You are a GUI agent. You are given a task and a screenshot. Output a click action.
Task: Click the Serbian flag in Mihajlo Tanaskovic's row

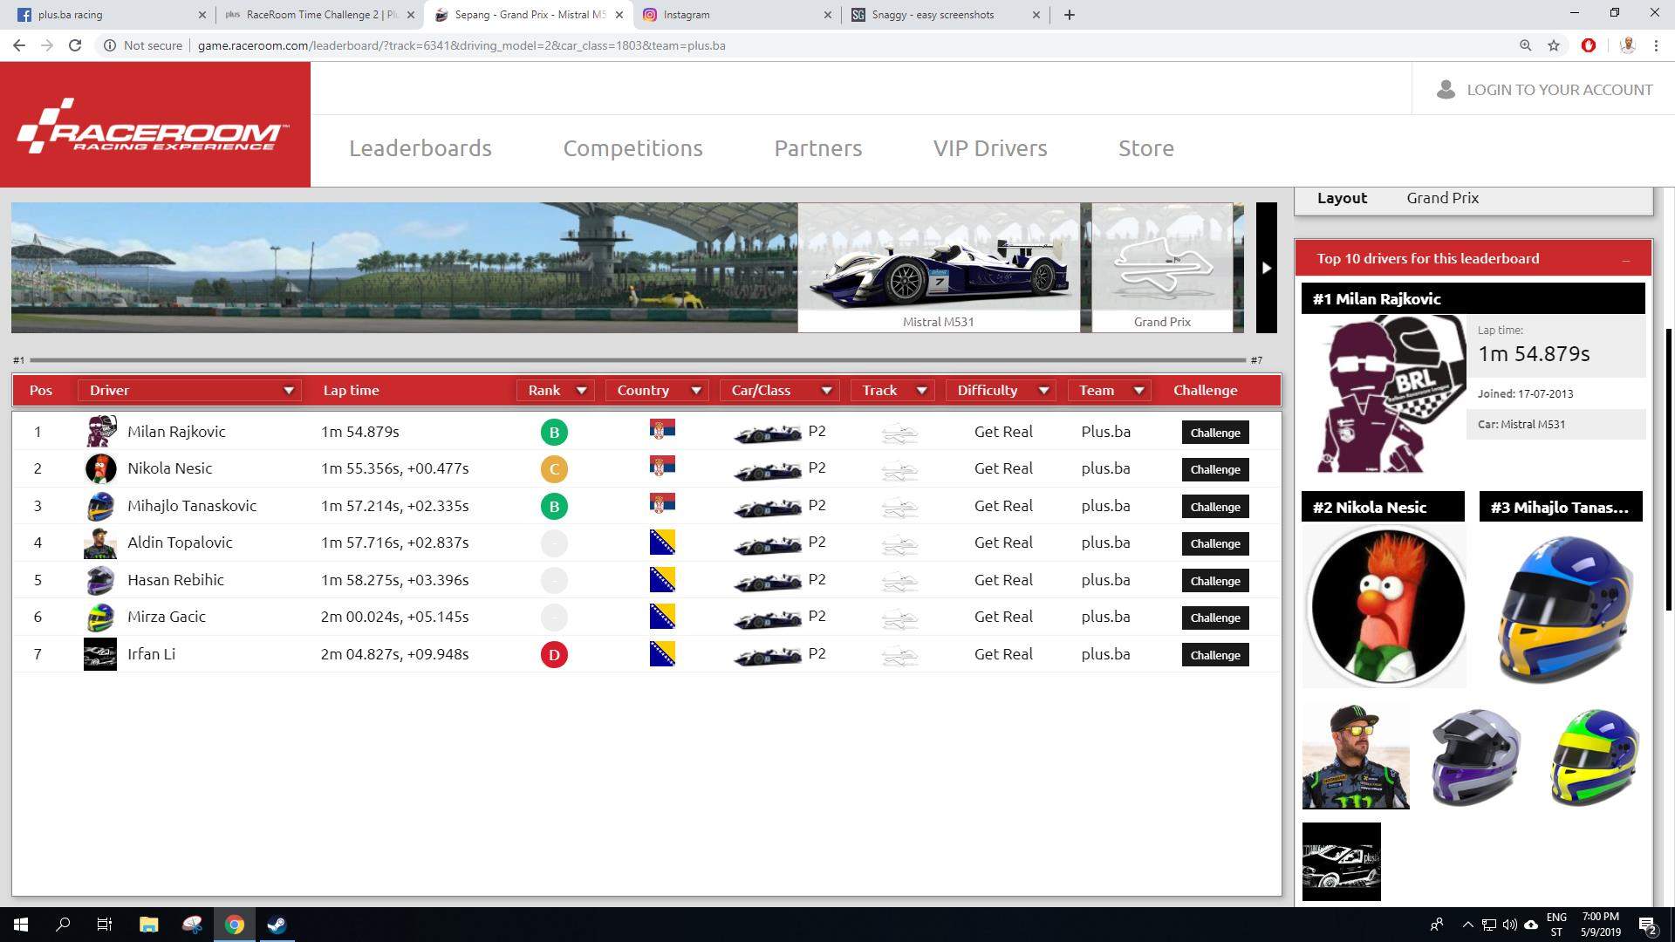click(x=662, y=504)
